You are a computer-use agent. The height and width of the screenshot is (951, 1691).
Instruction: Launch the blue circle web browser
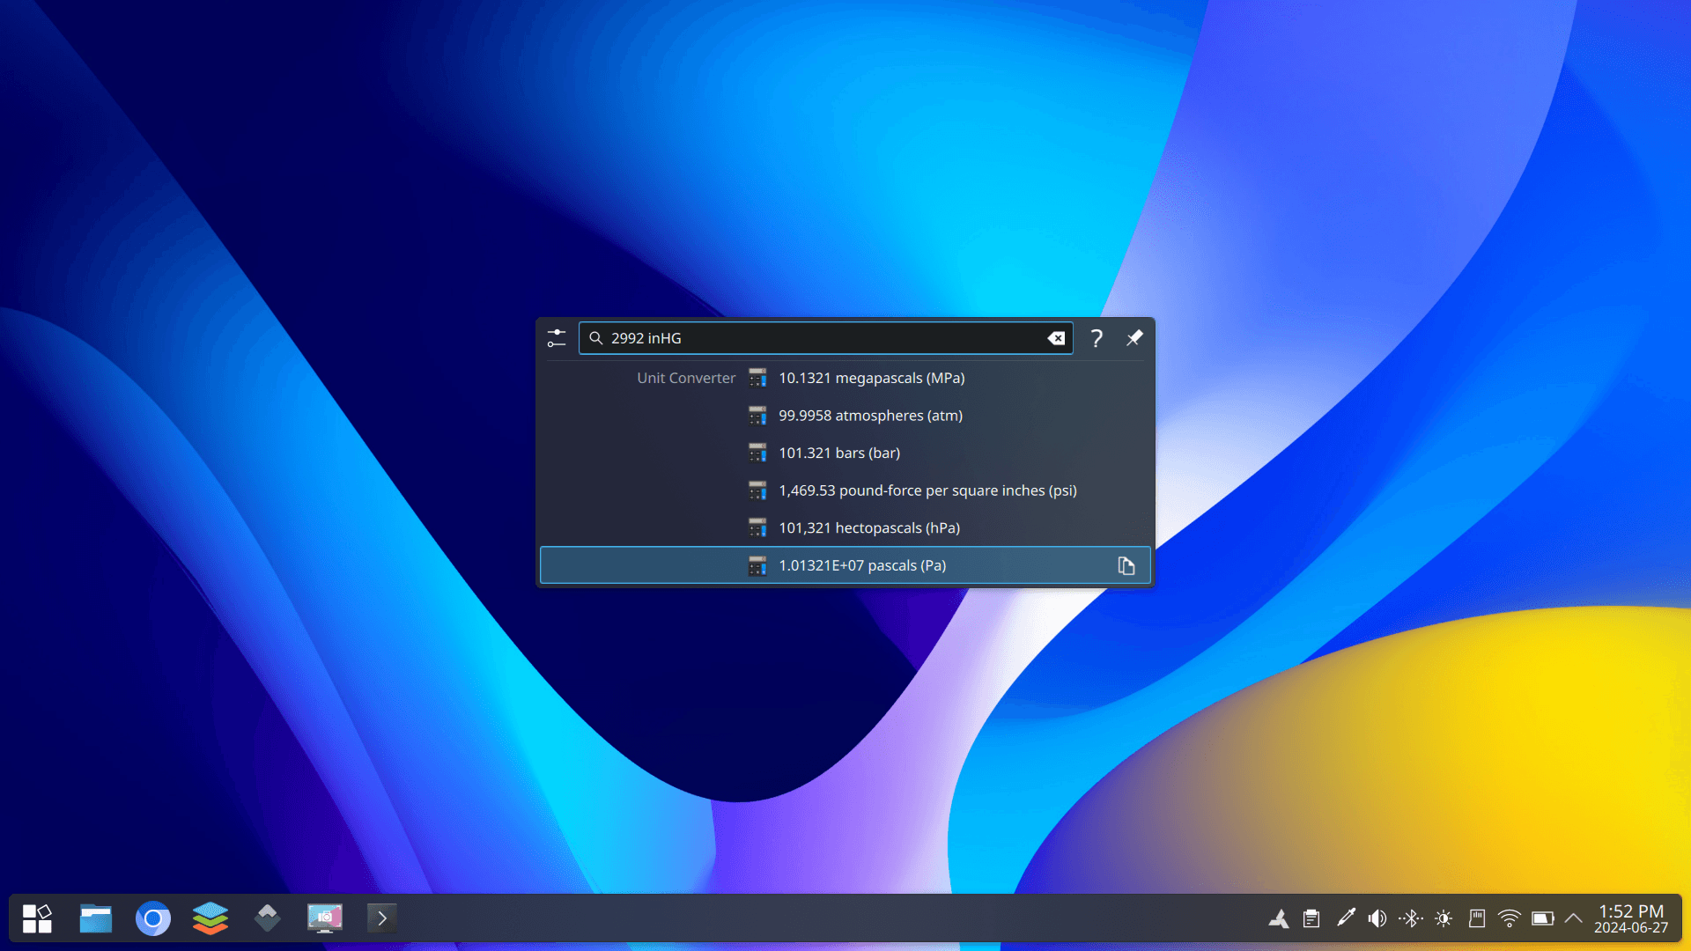click(x=153, y=918)
